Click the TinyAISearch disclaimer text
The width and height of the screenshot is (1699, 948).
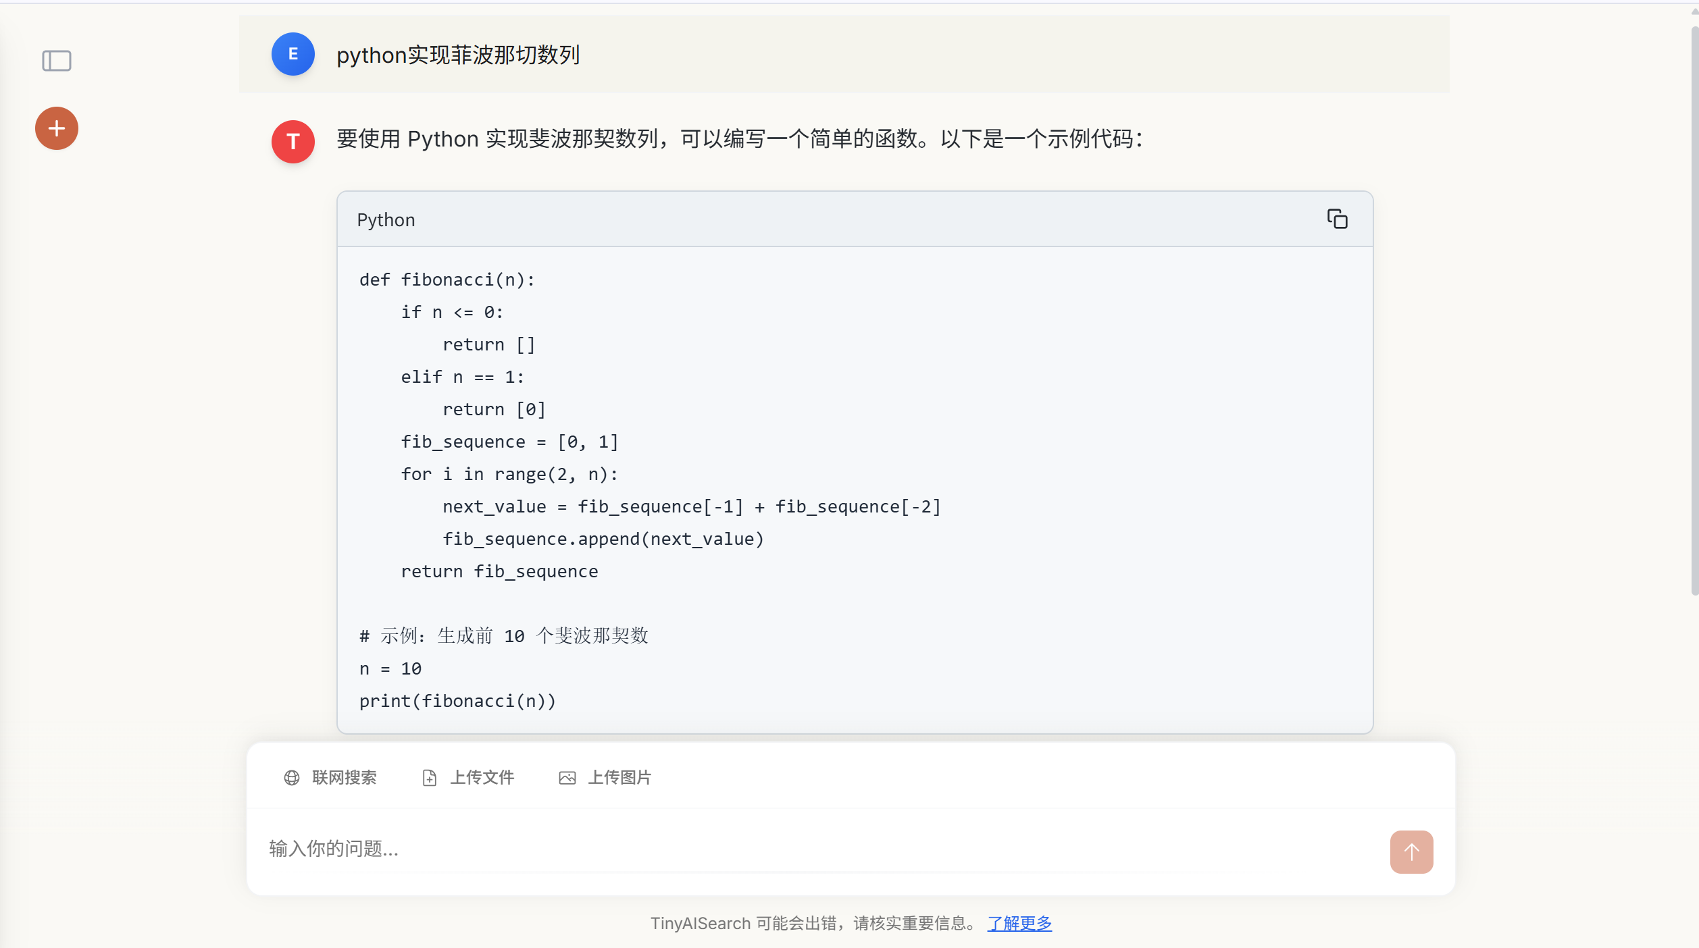coord(811,923)
